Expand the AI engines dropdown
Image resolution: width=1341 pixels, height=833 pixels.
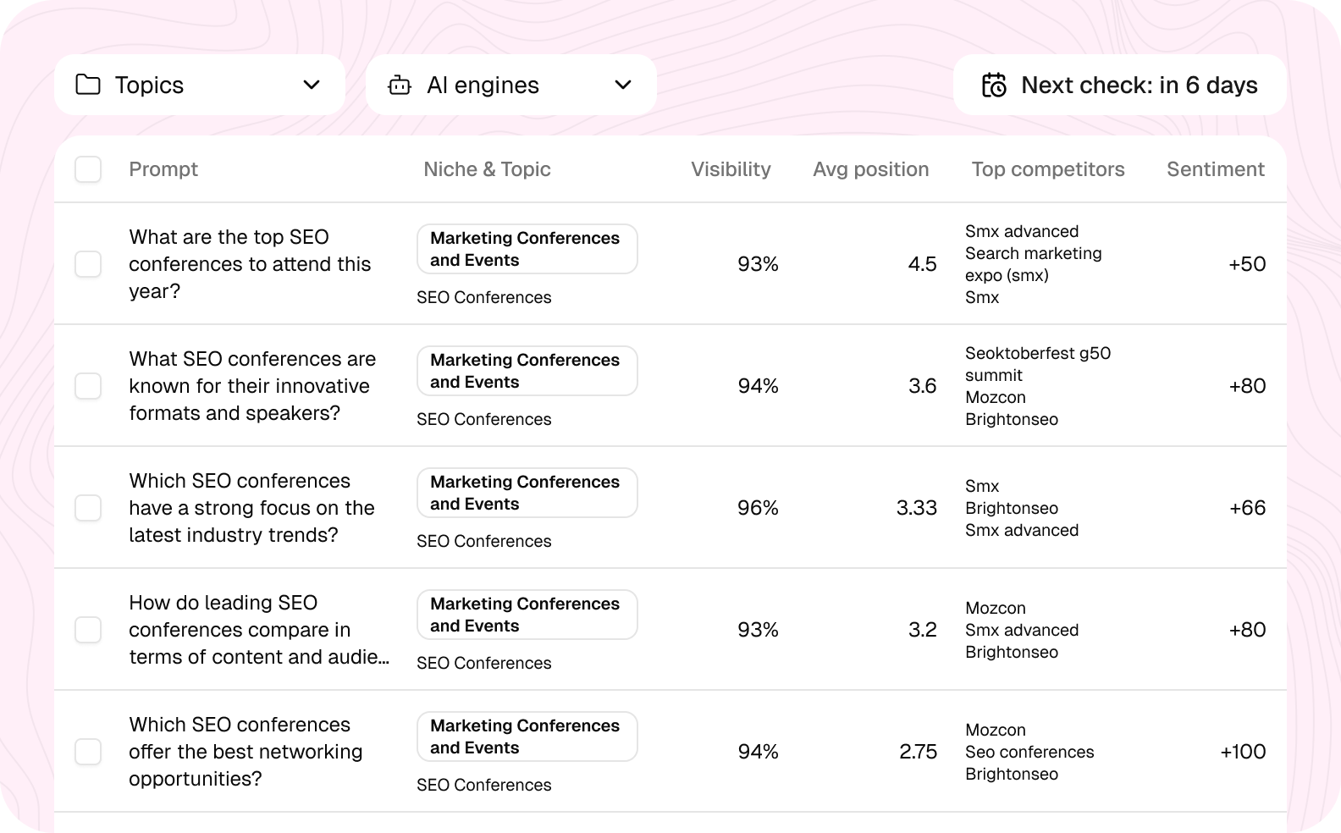pos(510,85)
